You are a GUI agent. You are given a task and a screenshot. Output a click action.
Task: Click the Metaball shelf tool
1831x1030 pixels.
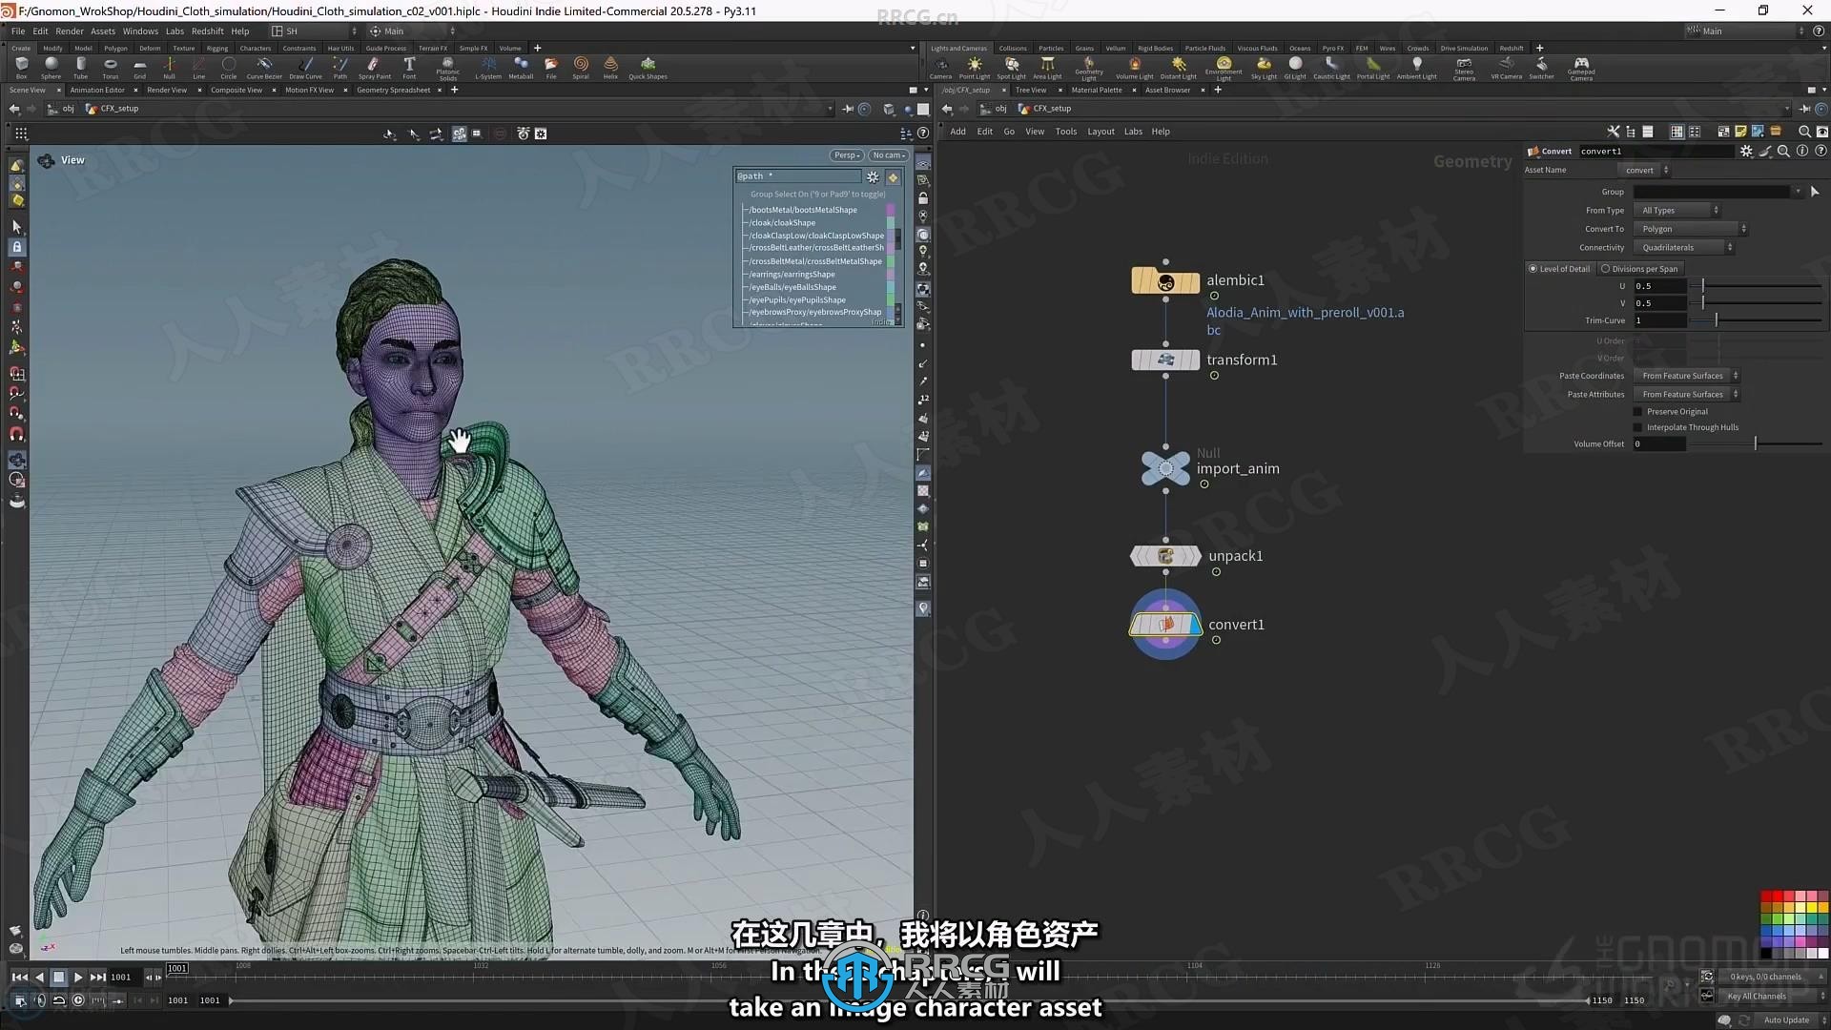tap(521, 68)
